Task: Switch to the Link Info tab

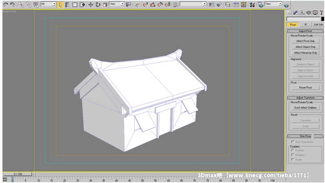Action: (x=318, y=25)
